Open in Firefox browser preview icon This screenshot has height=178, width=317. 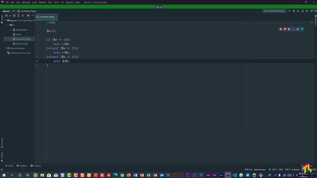[285, 29]
